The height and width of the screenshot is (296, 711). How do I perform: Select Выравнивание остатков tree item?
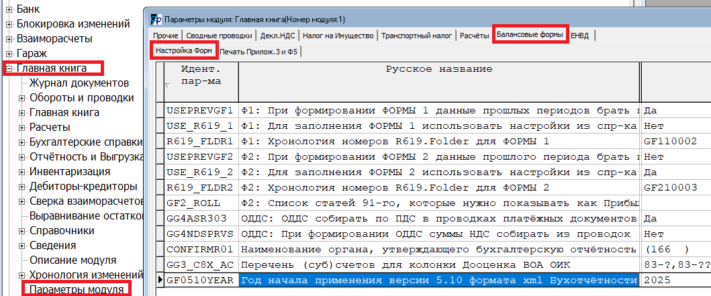pos(85,215)
